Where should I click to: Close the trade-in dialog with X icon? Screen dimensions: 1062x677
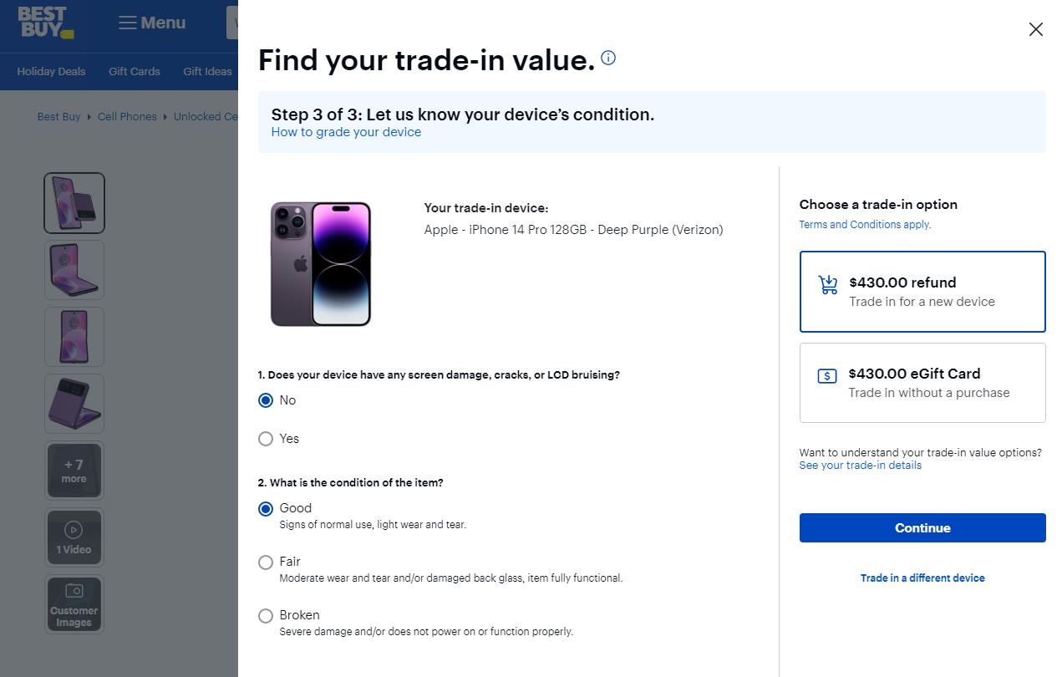point(1035,29)
